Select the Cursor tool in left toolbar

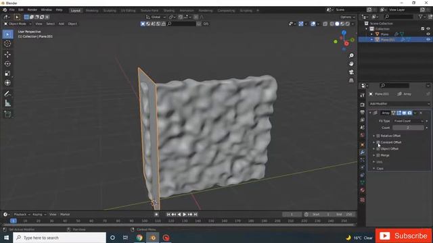coord(7,43)
